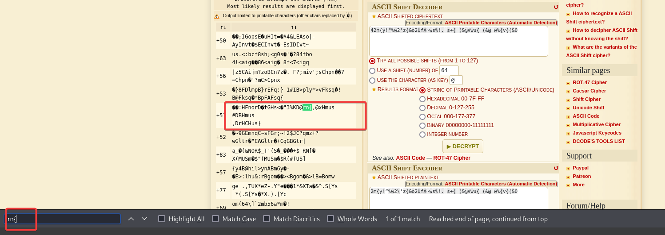Select the +77 shift result row
665x235 pixels.
point(286,190)
